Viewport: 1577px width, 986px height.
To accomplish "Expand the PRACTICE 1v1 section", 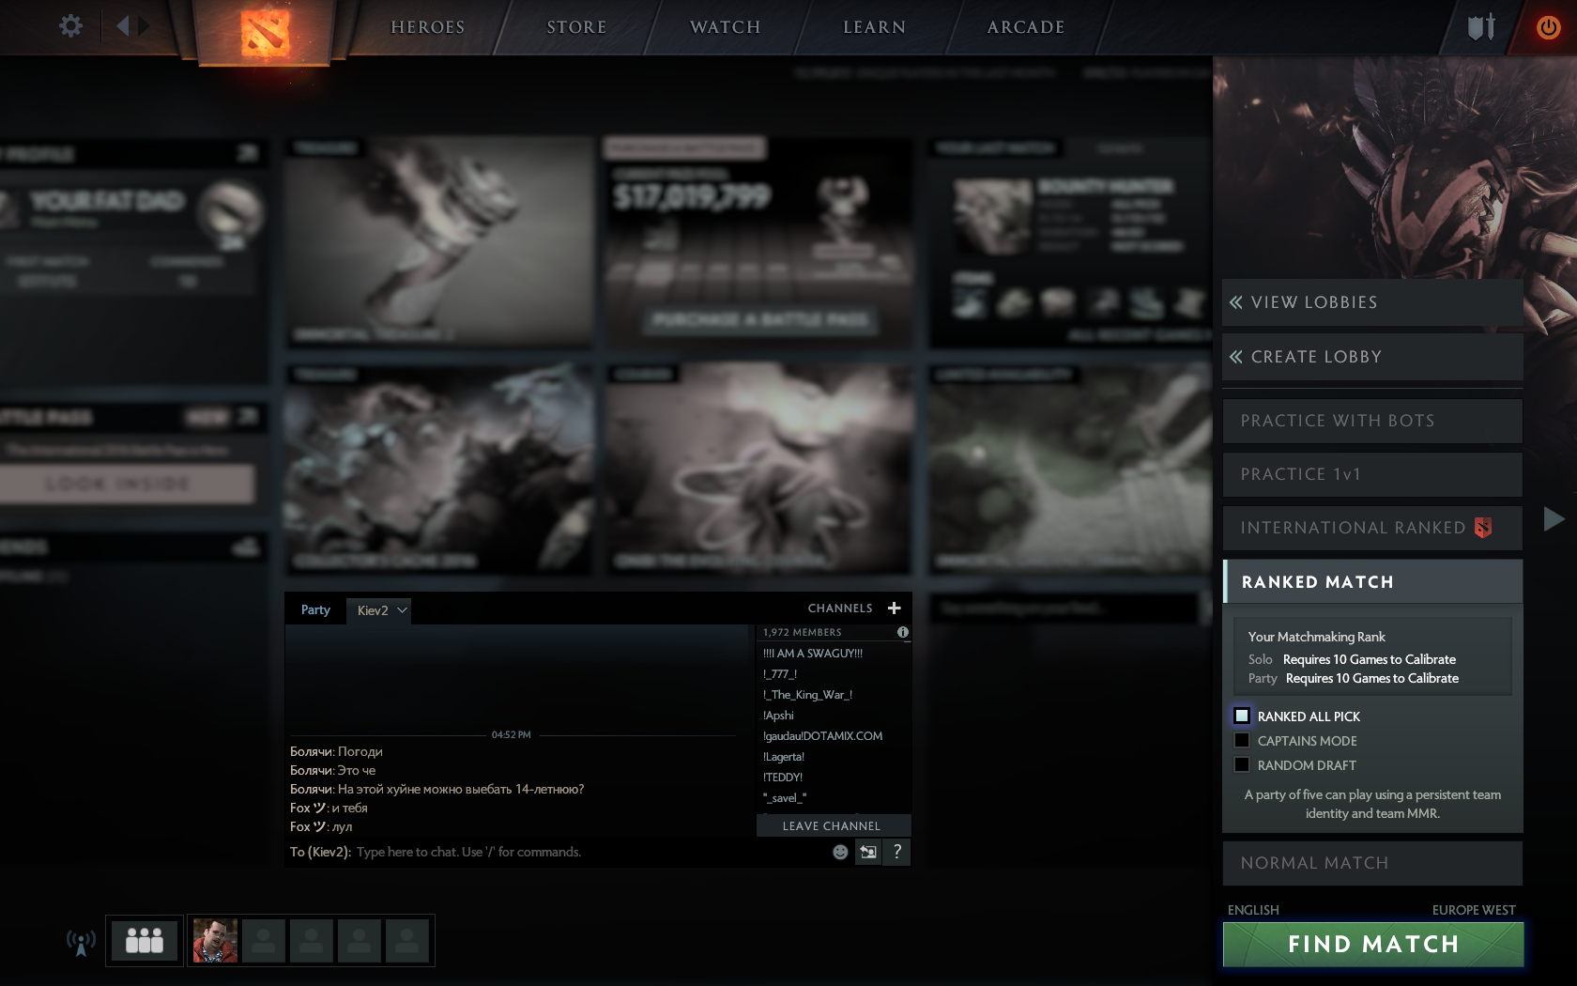I will pyautogui.click(x=1372, y=474).
